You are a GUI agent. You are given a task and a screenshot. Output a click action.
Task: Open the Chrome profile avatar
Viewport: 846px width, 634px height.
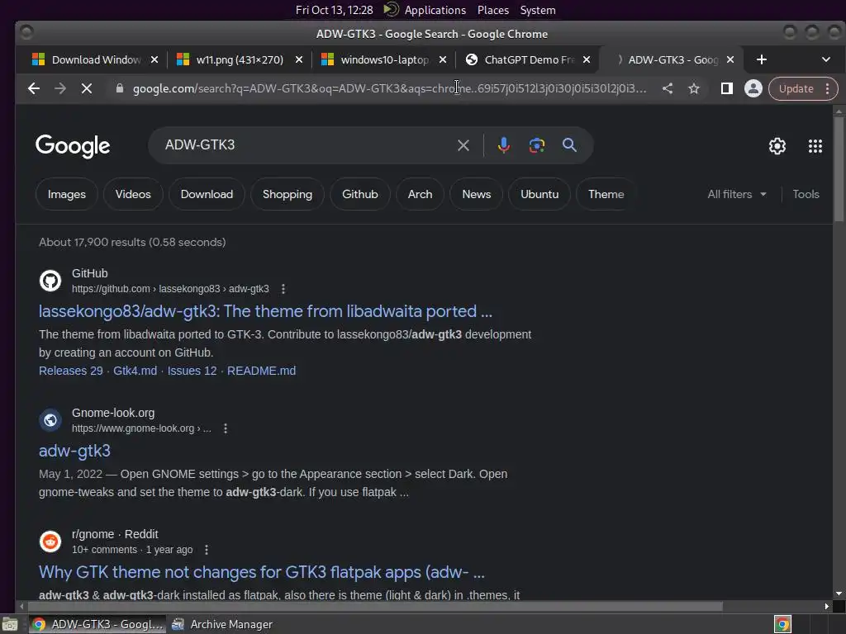[x=753, y=88]
